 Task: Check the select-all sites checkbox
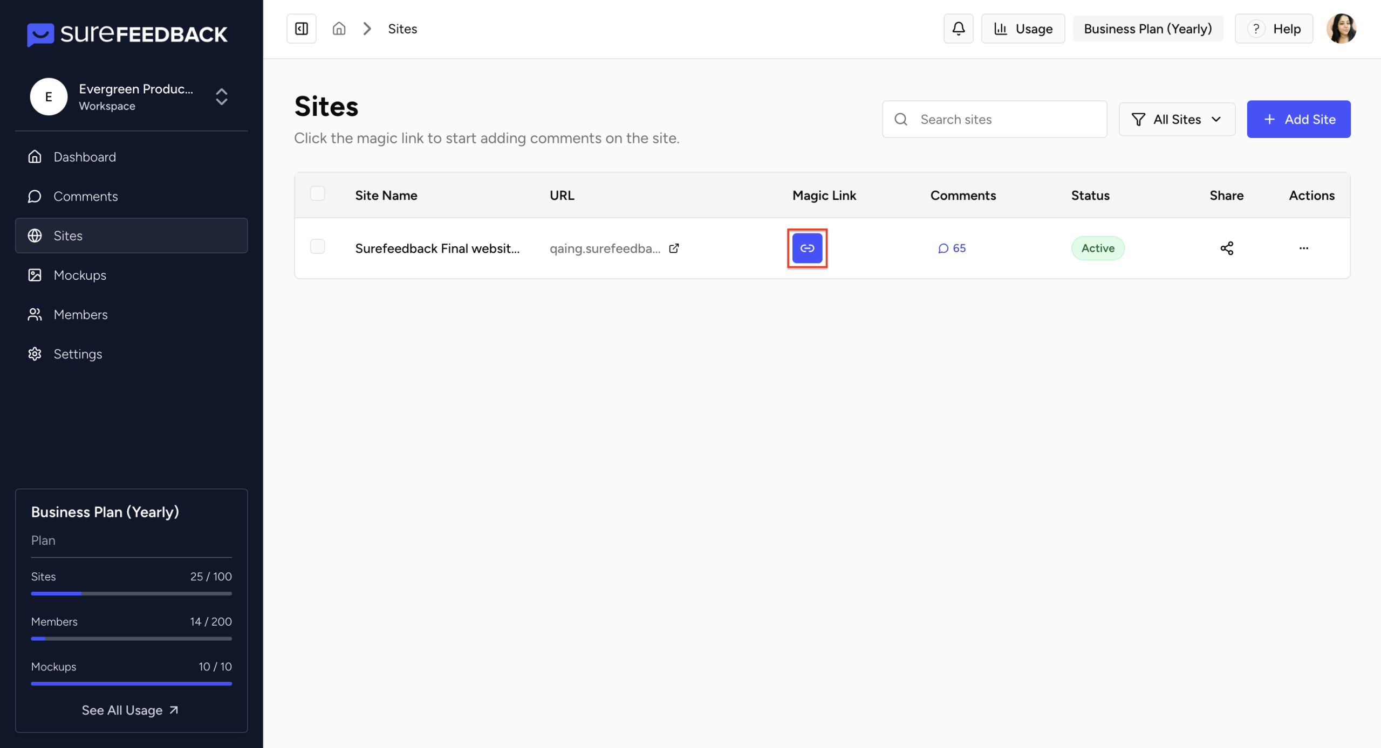pos(317,194)
